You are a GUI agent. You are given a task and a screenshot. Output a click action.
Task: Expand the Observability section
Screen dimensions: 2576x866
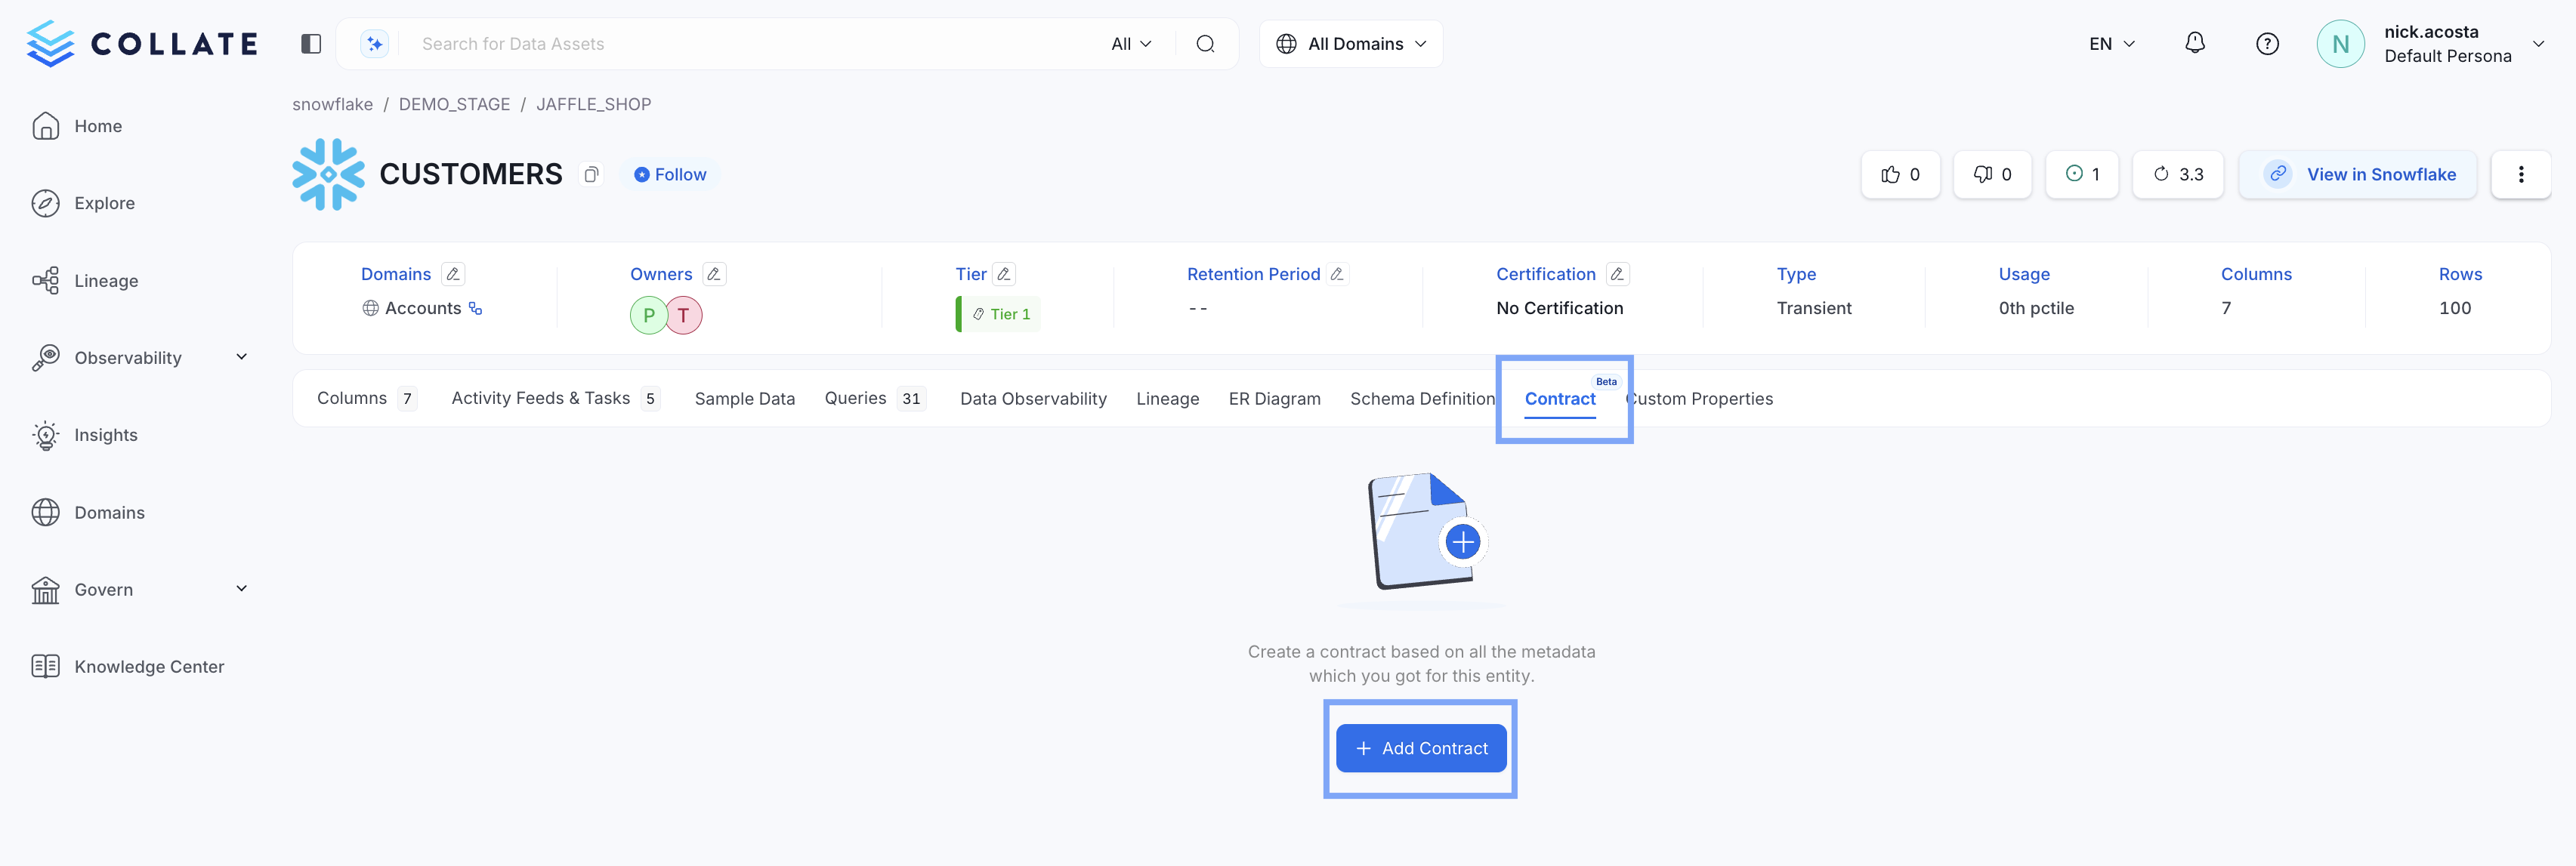click(128, 357)
